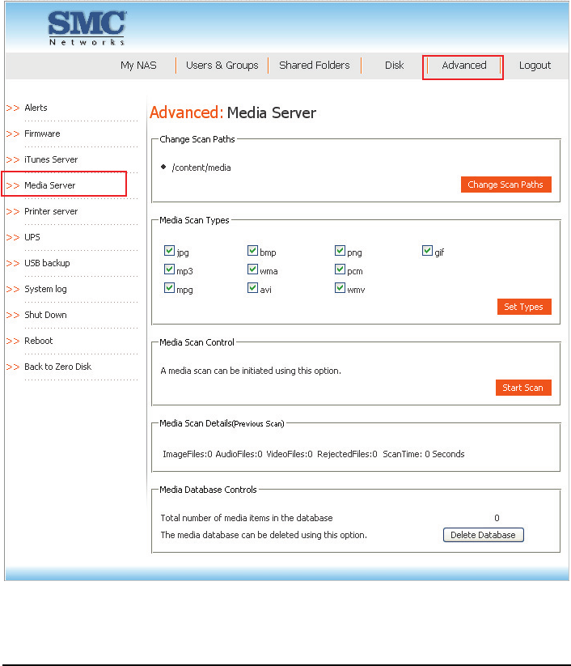Toggle the pcm checkbox
The height and width of the screenshot is (666, 571).
point(340,269)
